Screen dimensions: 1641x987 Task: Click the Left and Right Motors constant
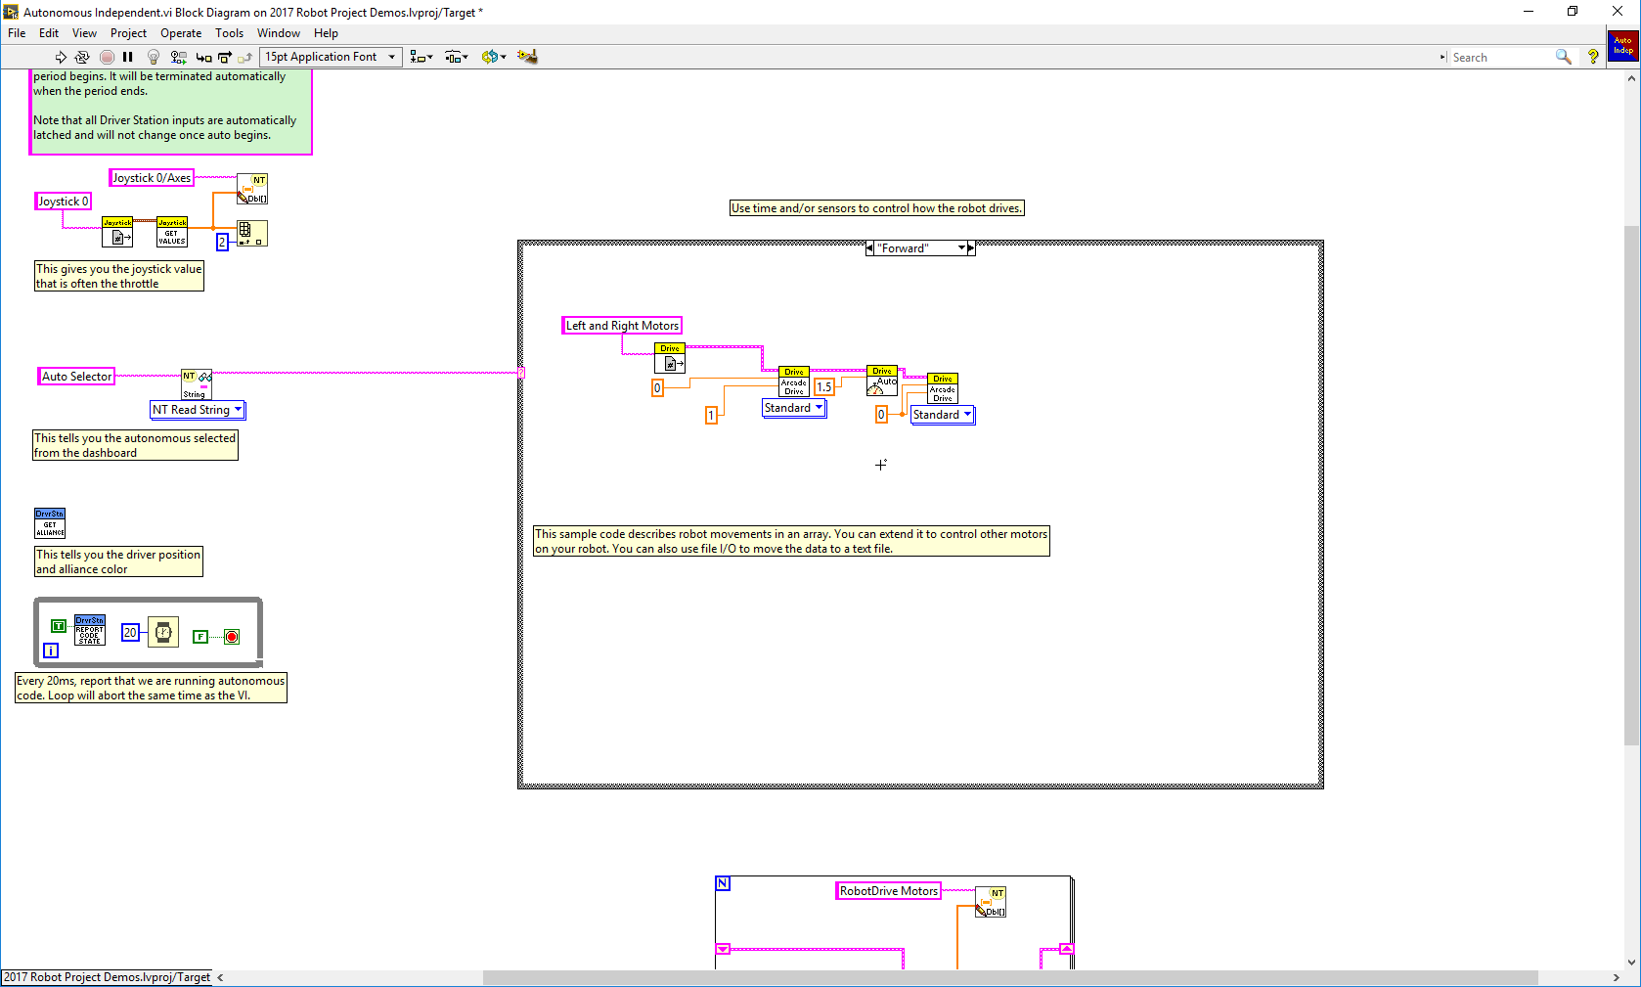[622, 326]
